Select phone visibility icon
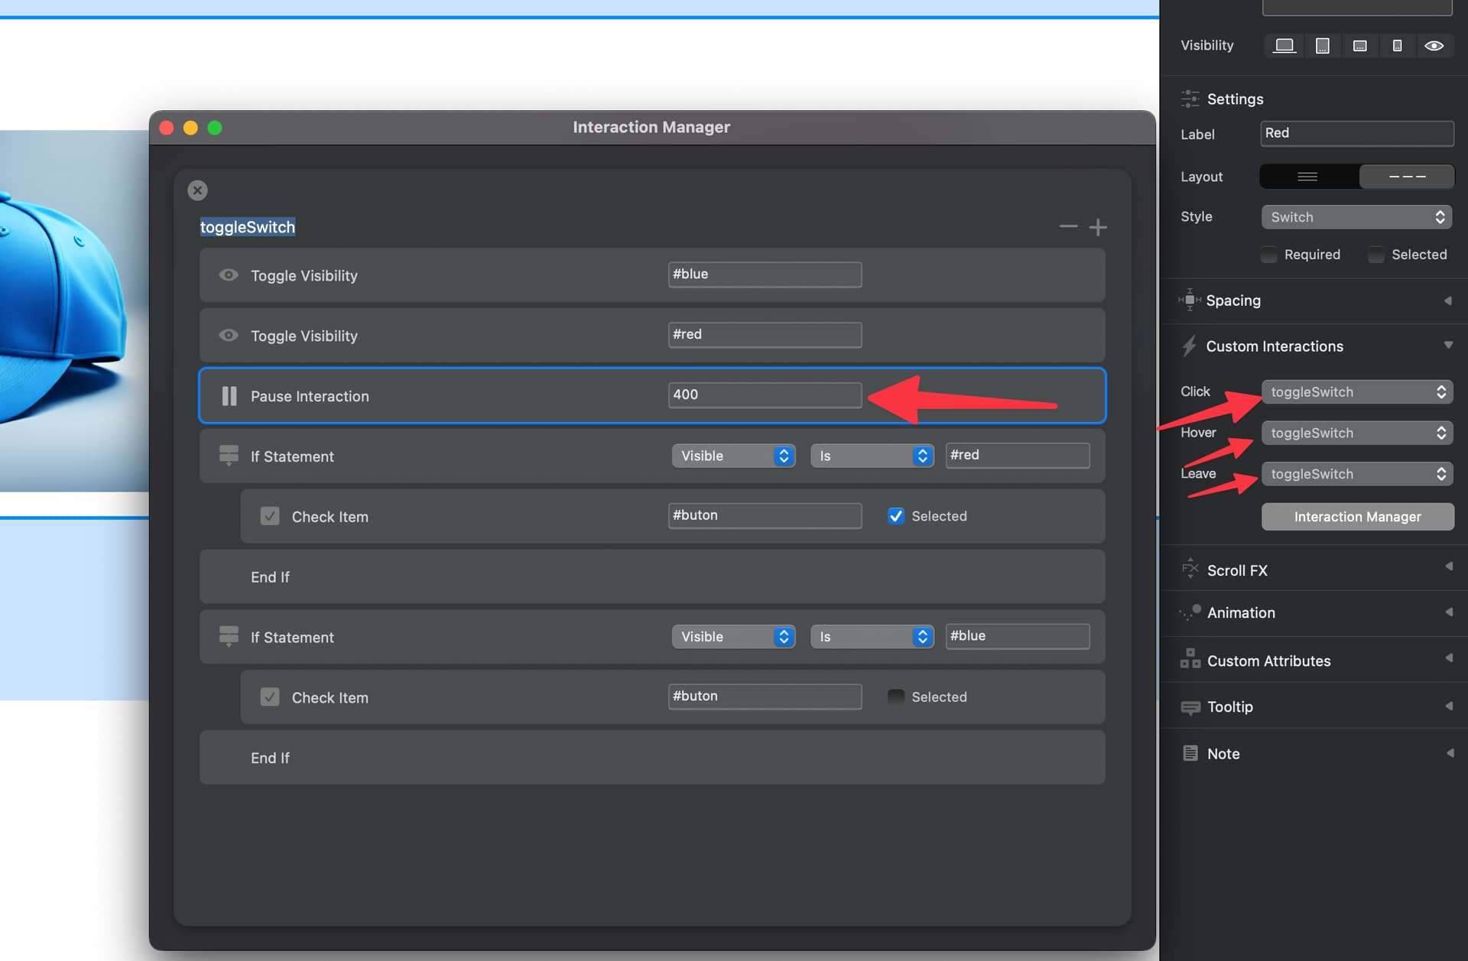The height and width of the screenshot is (961, 1468). click(1397, 46)
